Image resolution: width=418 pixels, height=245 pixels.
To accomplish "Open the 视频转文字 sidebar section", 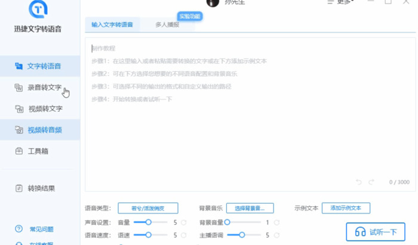I will pos(40,109).
